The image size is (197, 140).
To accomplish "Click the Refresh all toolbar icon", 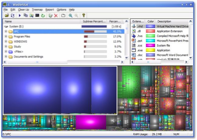I will coord(12,15).
